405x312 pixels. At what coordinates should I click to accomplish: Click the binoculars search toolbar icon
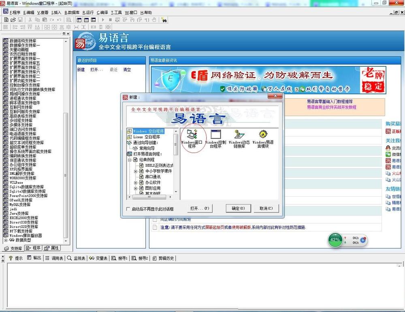click(164, 19)
